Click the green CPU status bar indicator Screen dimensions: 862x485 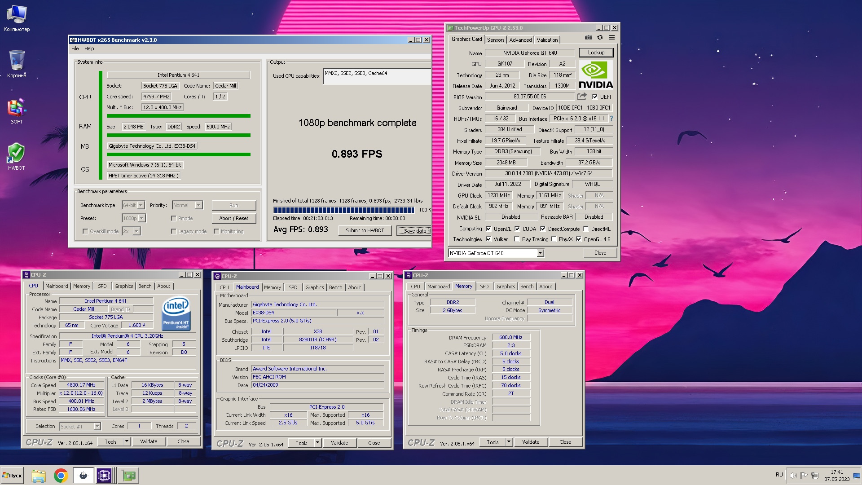[x=179, y=116]
